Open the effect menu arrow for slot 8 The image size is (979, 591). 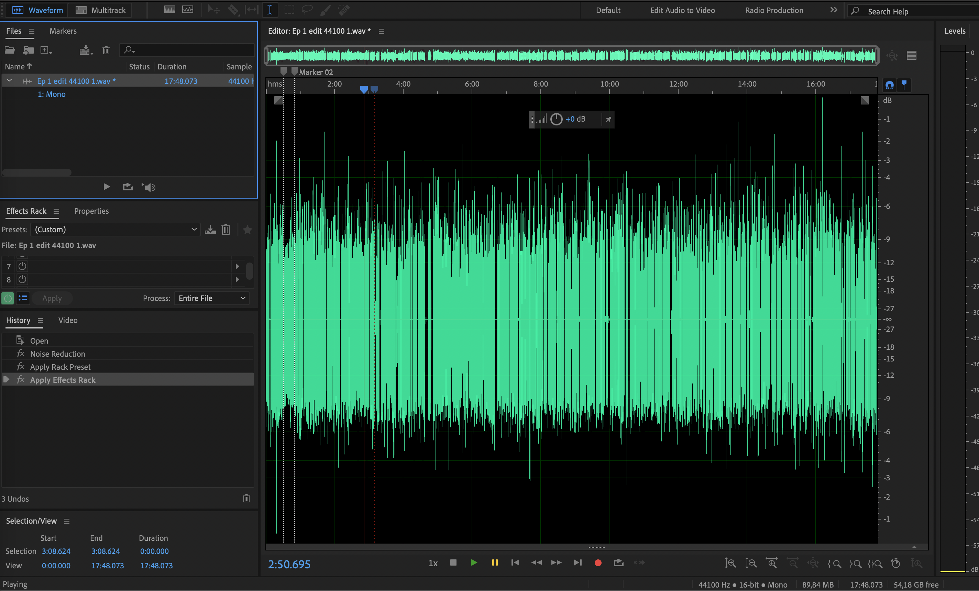(x=237, y=279)
